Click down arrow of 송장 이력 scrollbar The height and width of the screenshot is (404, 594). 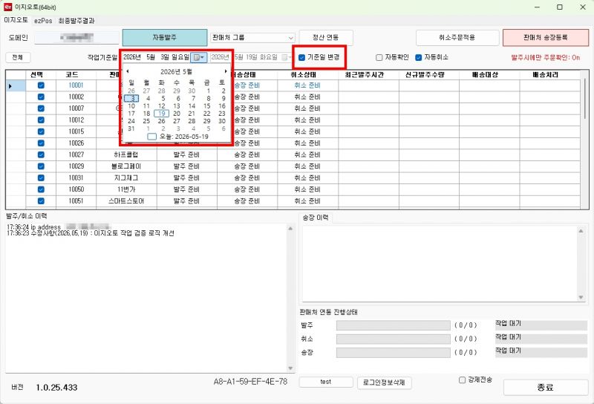pos(581,298)
